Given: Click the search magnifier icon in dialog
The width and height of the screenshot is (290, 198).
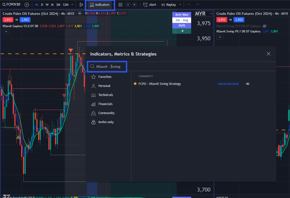Looking at the screenshot, I should (92, 67).
